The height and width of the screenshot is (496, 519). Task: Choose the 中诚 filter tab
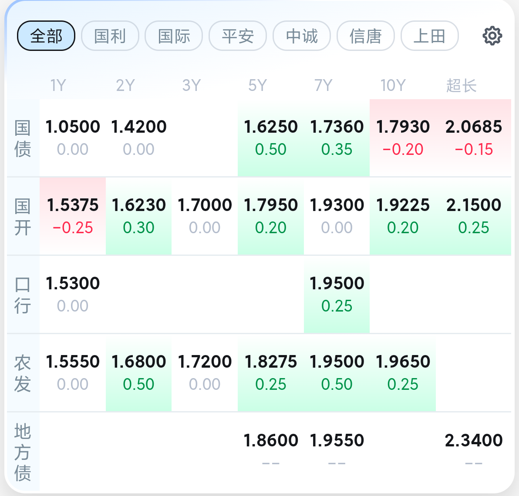[x=302, y=36]
